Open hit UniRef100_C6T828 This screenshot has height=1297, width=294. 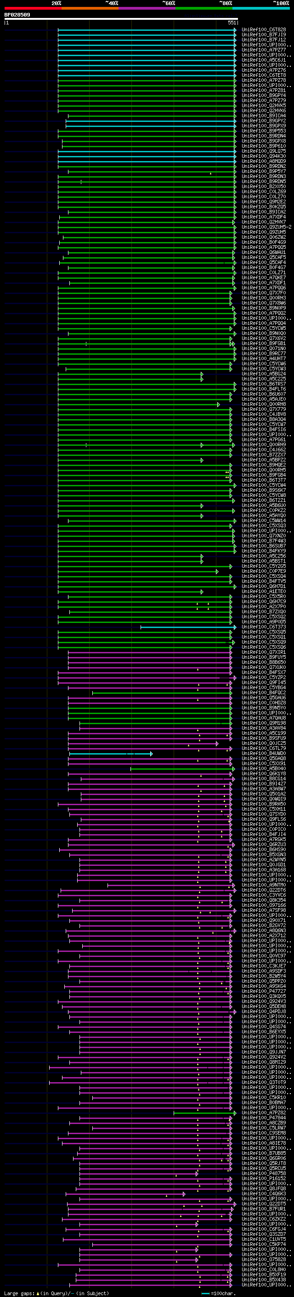pyautogui.click(x=264, y=30)
